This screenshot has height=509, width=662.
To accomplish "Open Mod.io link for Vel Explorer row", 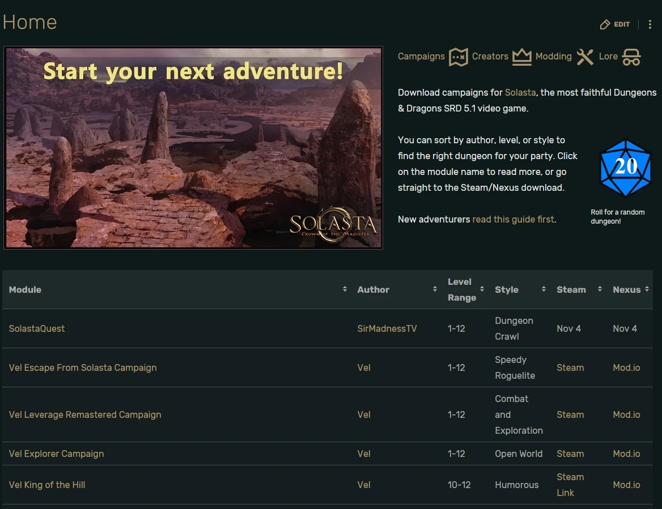I will [626, 454].
